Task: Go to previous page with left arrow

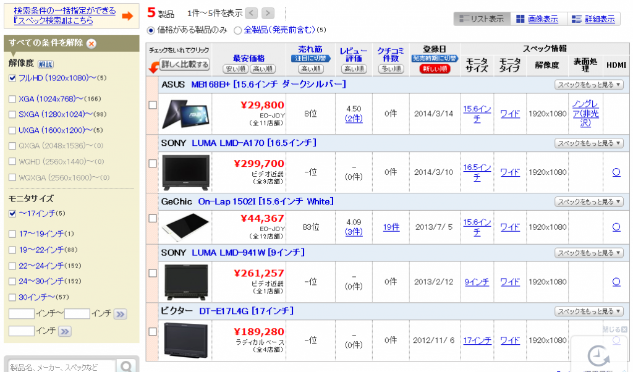Action: click(251, 14)
